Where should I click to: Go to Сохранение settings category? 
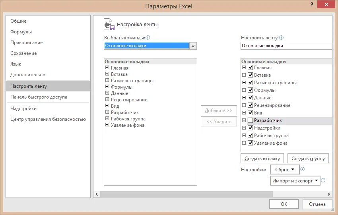click(48, 53)
